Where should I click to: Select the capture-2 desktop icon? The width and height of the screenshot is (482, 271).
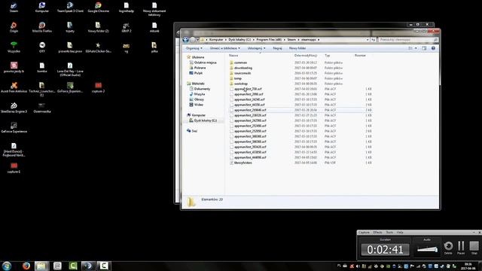point(98,87)
